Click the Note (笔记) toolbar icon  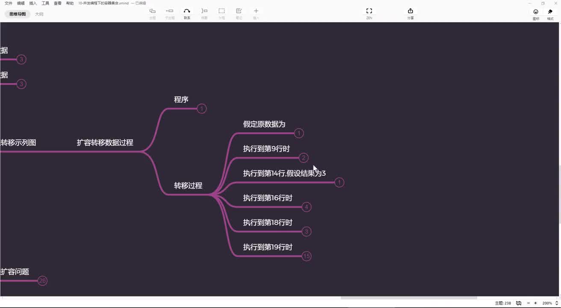coord(239,11)
